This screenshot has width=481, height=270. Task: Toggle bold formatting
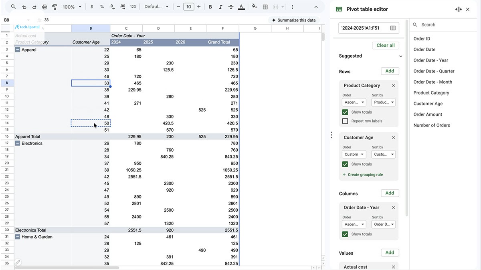tap(210, 7)
